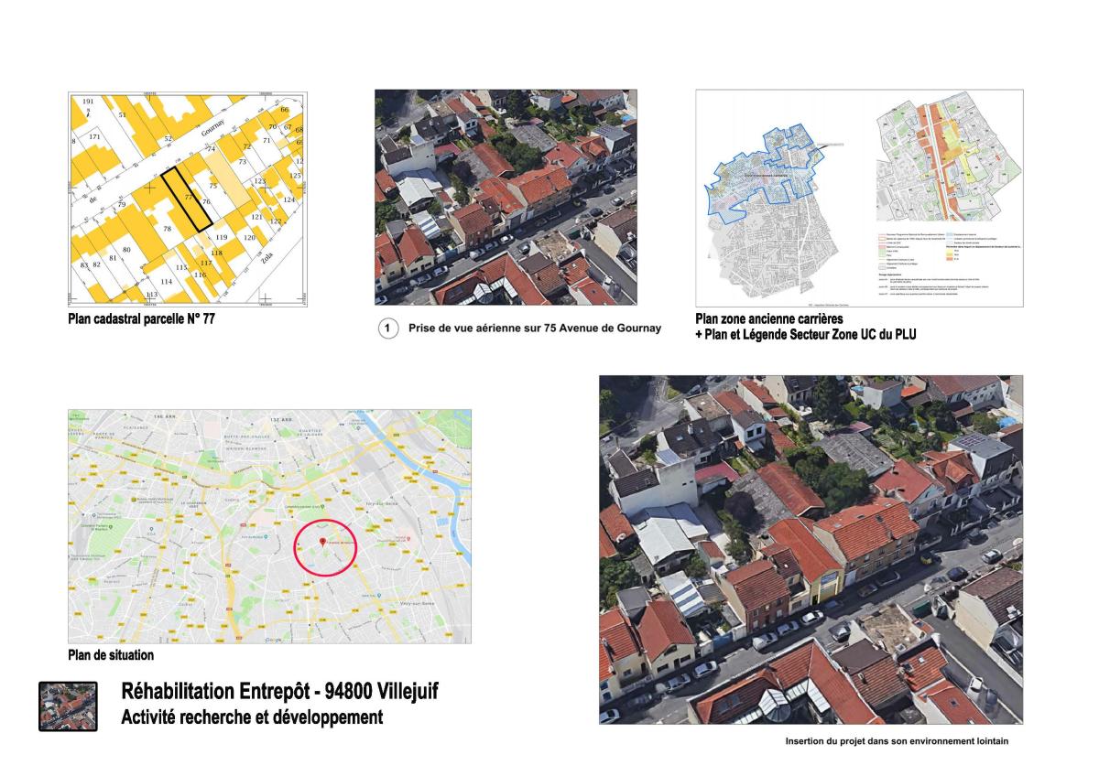Click 'Insertion du projet' caption below large photo

(896, 741)
